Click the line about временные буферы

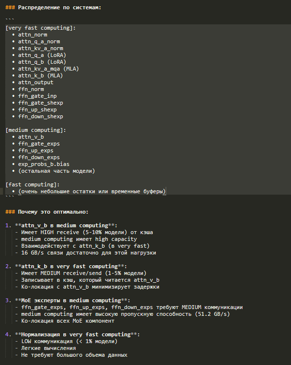pyautogui.click(x=92, y=191)
